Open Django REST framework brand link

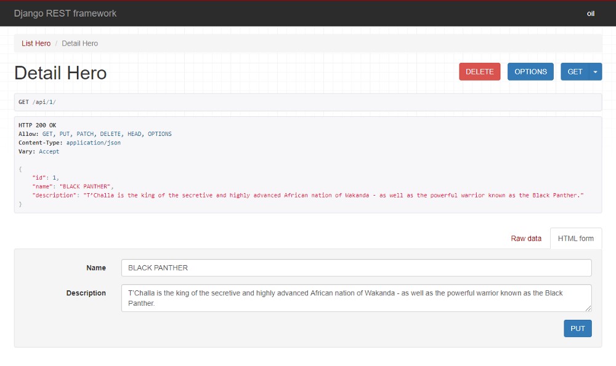pyautogui.click(x=65, y=14)
